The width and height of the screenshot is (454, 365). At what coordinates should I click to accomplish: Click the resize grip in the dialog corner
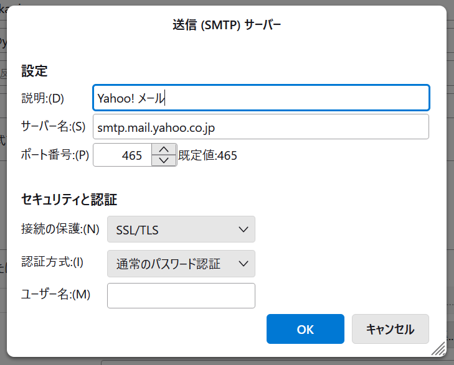[438, 349]
